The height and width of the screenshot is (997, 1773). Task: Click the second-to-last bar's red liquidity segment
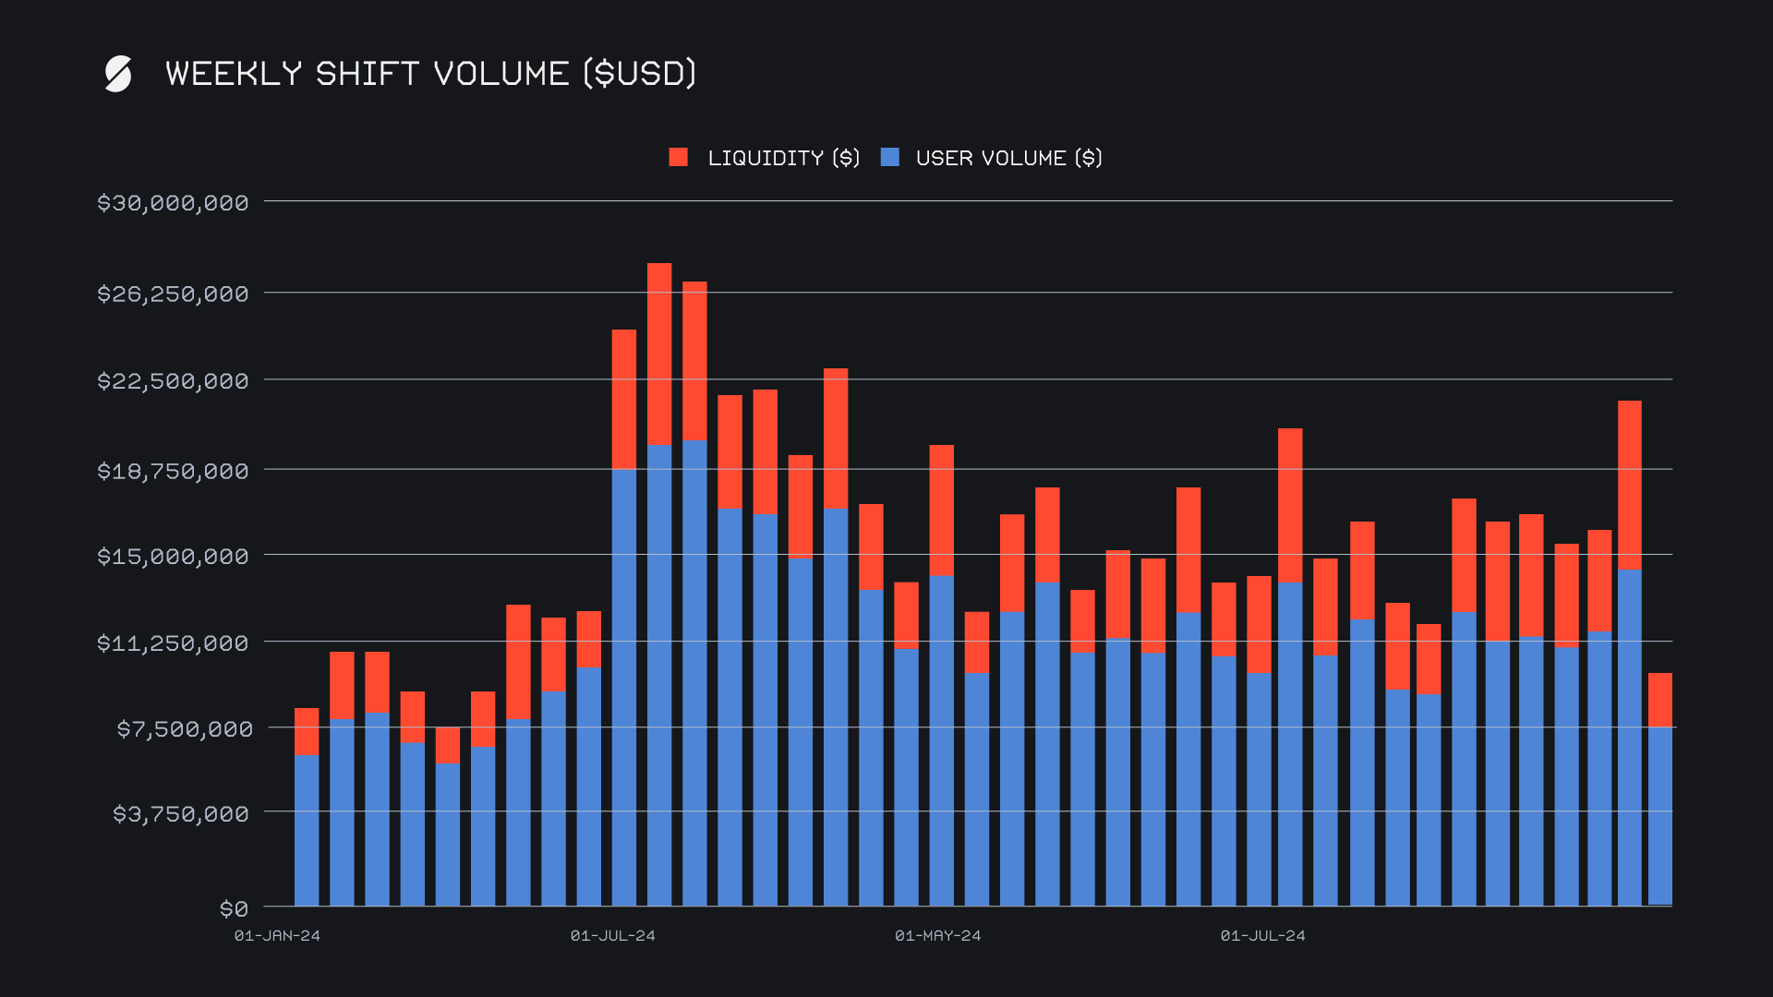pyautogui.click(x=1630, y=485)
